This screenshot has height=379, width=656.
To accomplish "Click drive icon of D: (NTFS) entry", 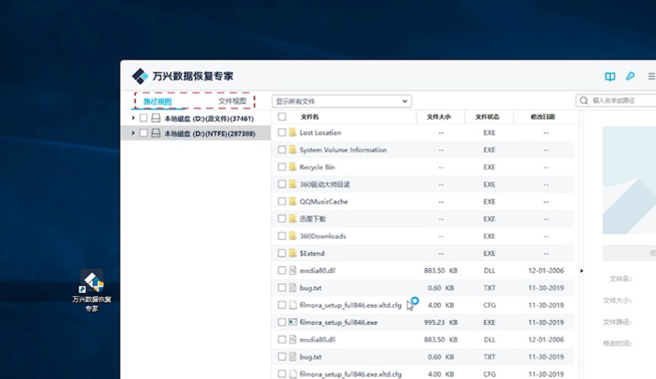I will (x=156, y=133).
